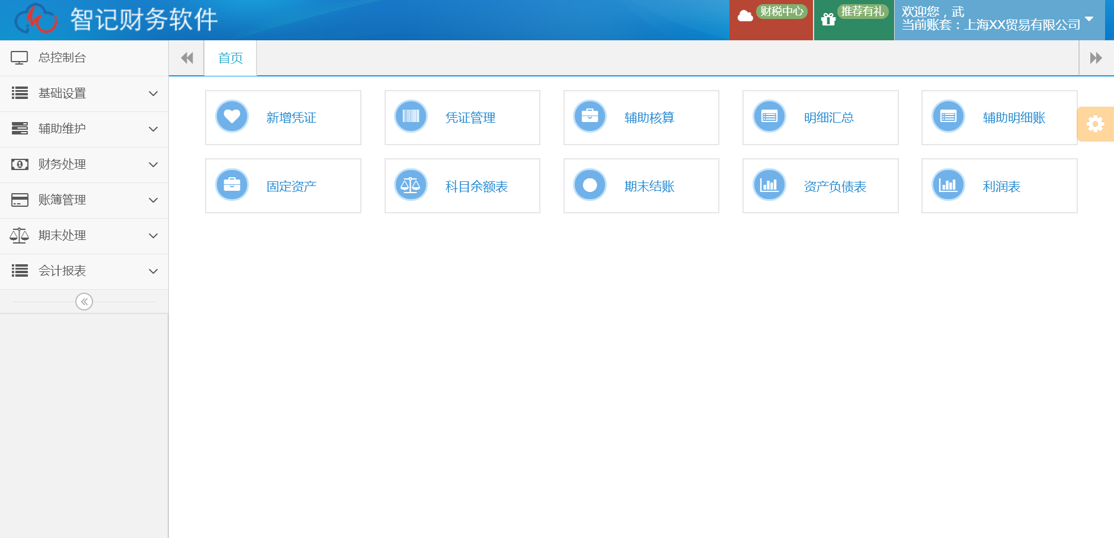Click the gift icon for 推荐有礼

[x=828, y=20]
